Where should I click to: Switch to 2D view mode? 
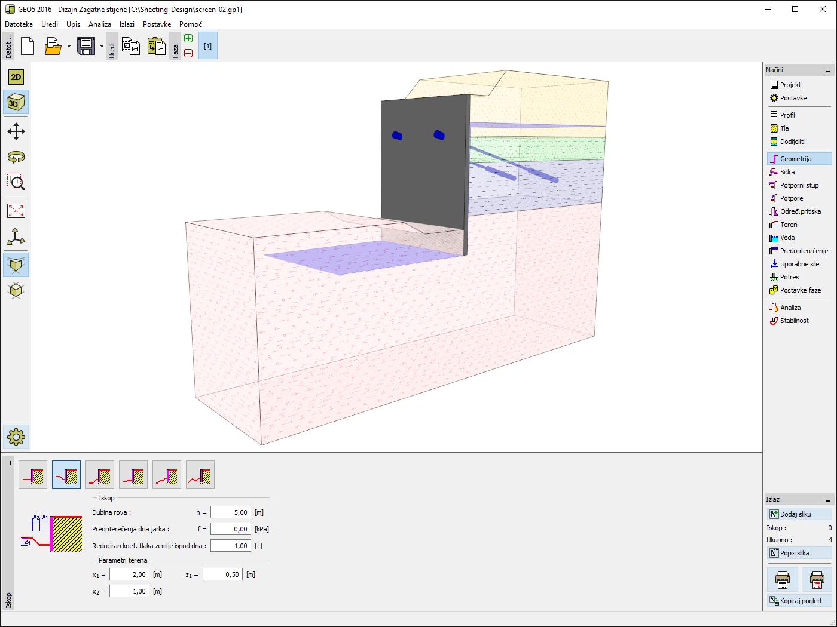(x=16, y=77)
